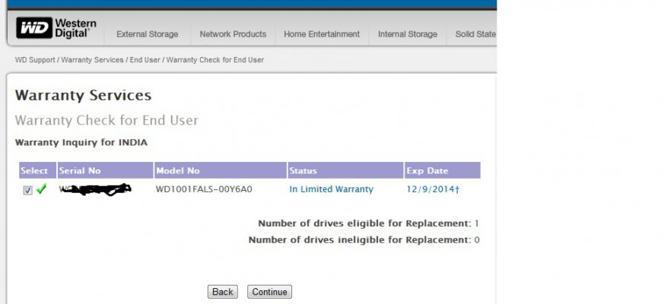Go to WD Support breadcrumb
The width and height of the screenshot is (664, 304).
(x=35, y=60)
